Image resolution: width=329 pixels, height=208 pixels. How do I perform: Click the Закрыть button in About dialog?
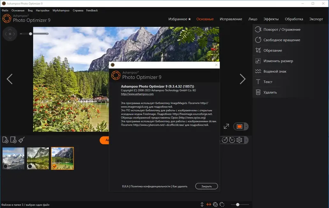click(x=206, y=186)
